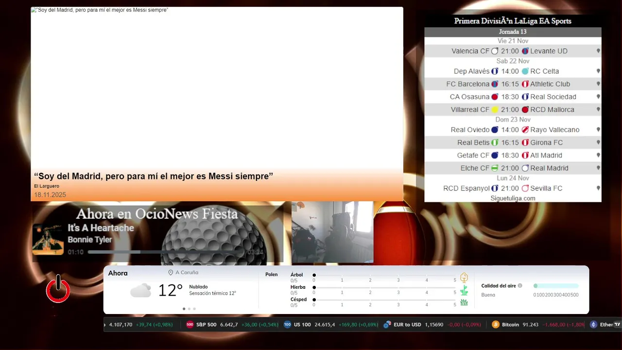Open stadium pin for Valencia CF vs Levante UD

pyautogui.click(x=598, y=51)
